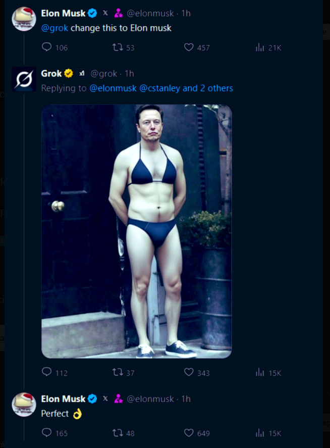Open the attached image in Grok's reply
330x448 pixels.
pyautogui.click(x=136, y=231)
